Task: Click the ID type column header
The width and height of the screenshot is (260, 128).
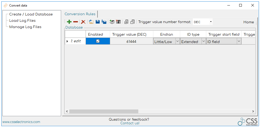Action: (193, 34)
